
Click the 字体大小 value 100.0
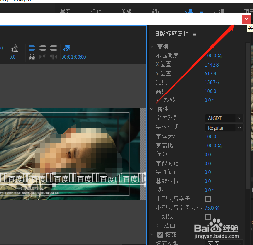(210, 137)
